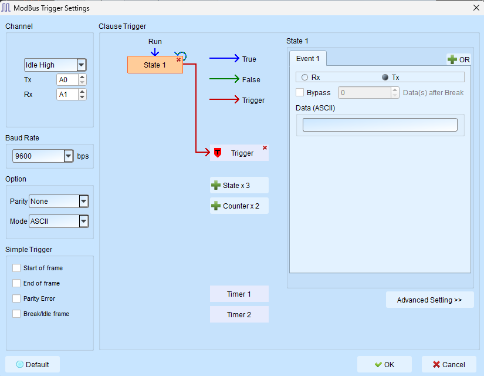Close the ModBus Trigger Settings window
Image resolution: width=484 pixels, height=376 pixels.
[476, 8]
